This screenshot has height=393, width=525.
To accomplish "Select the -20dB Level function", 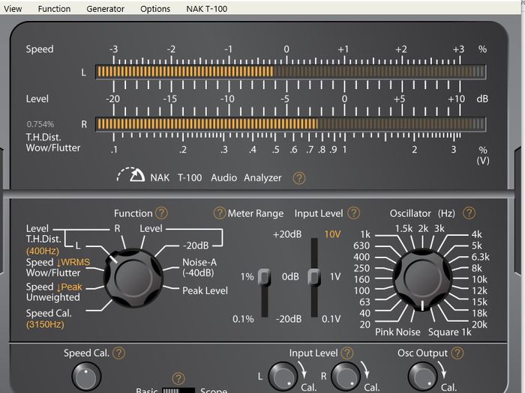I will click(x=196, y=246).
